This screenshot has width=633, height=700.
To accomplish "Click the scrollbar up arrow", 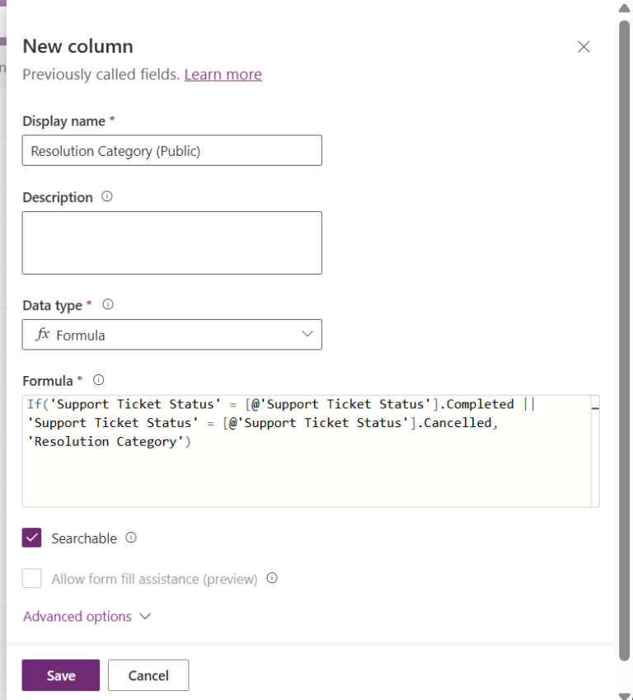I will [x=624, y=8].
